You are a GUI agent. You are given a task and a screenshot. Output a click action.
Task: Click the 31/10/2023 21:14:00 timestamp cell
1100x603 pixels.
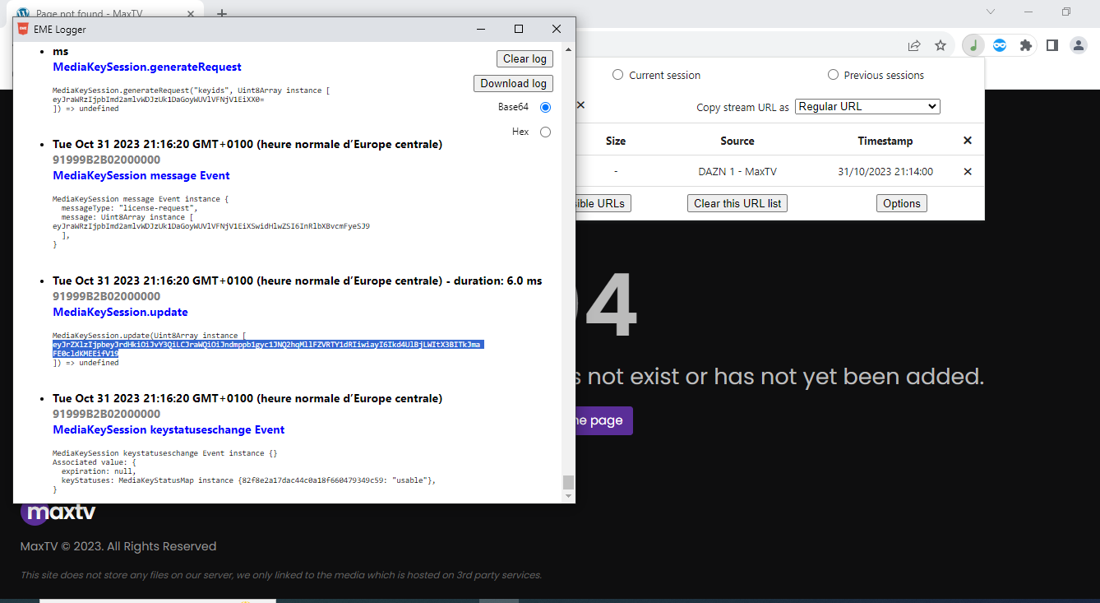point(885,172)
